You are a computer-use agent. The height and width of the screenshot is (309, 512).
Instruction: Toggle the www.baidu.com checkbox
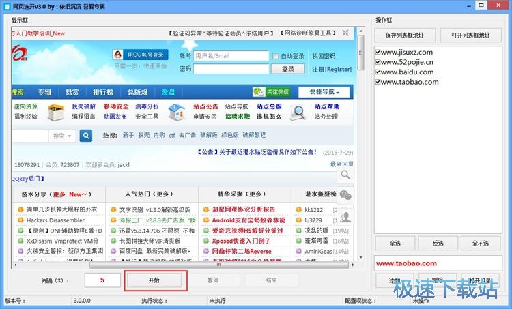pyautogui.click(x=378, y=72)
